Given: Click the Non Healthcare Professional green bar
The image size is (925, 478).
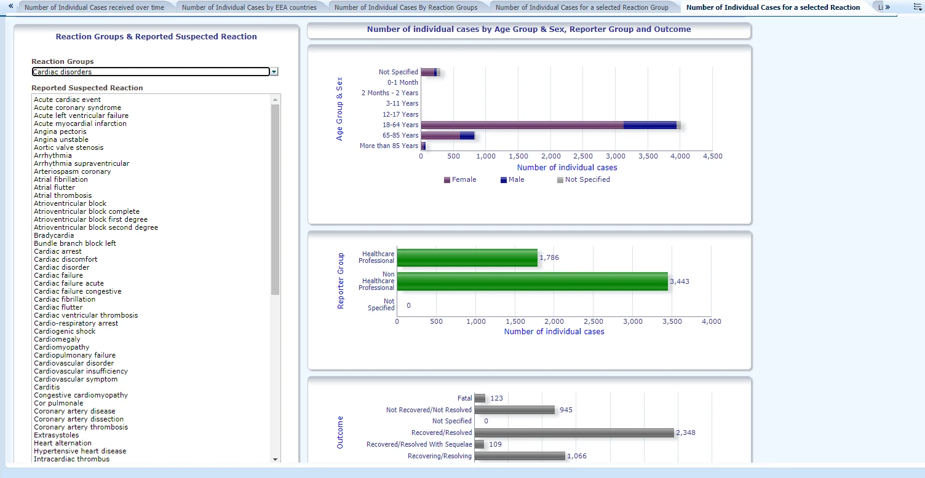Looking at the screenshot, I should pyautogui.click(x=532, y=281).
